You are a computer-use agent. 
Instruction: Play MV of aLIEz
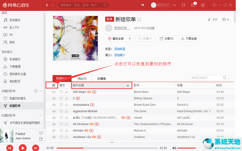click(128, 118)
